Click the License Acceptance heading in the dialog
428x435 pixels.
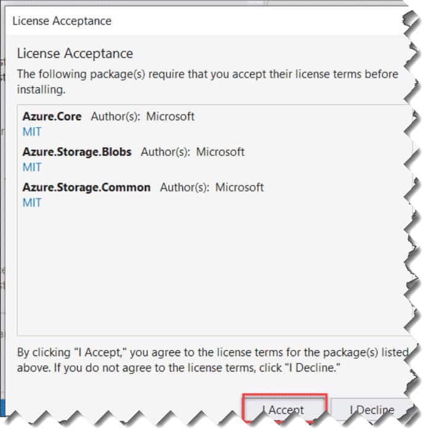75,53
